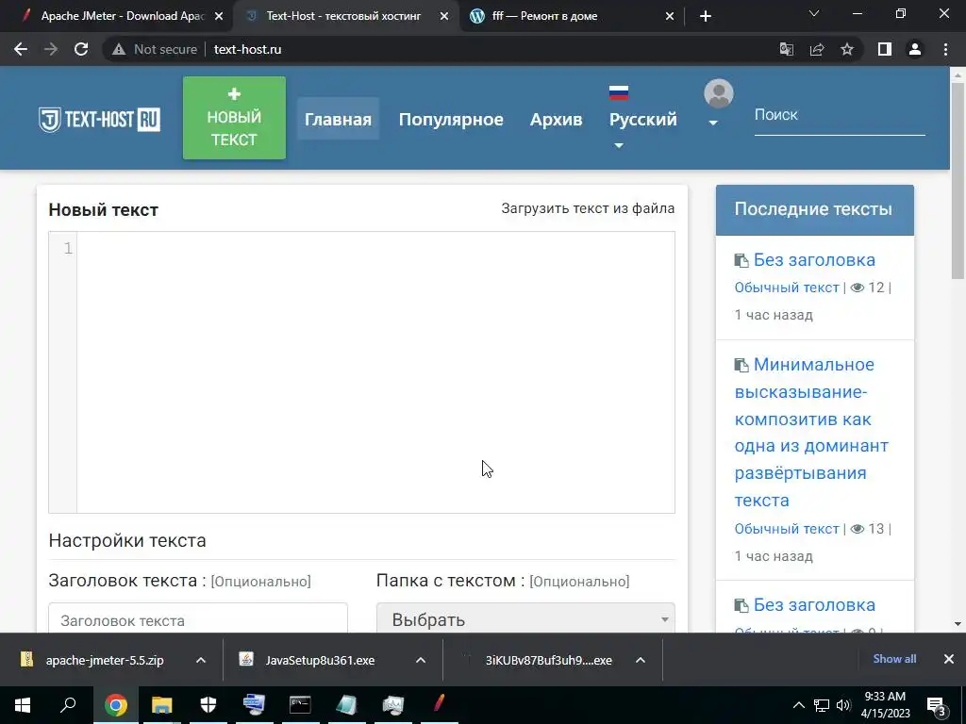Open the Windows Start menu

[x=23, y=705]
